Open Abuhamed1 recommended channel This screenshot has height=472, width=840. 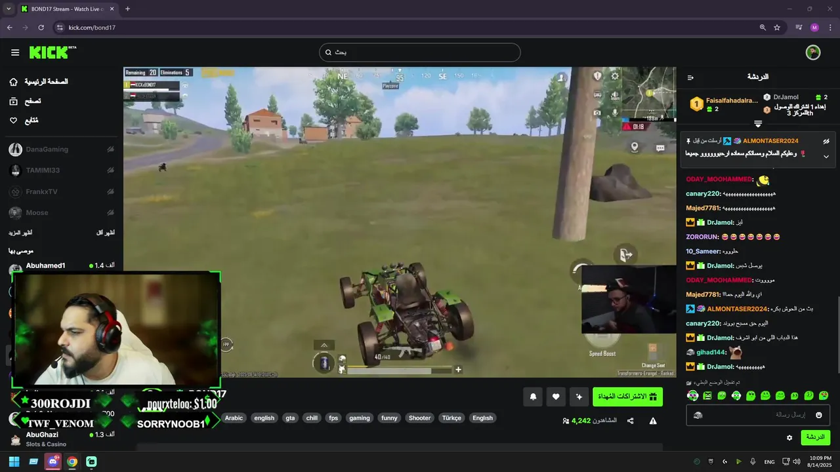(x=61, y=266)
